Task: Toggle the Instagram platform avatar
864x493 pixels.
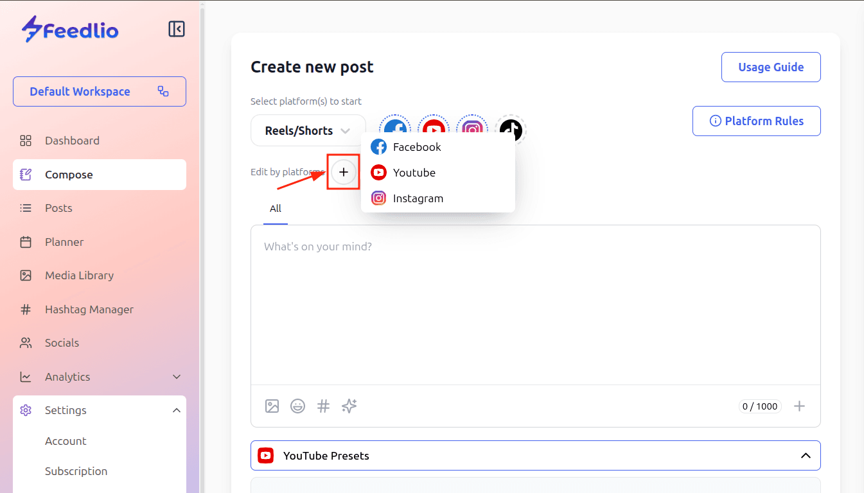Action: 472,125
